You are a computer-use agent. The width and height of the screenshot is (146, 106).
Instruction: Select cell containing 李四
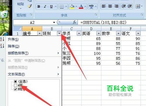point(72,58)
